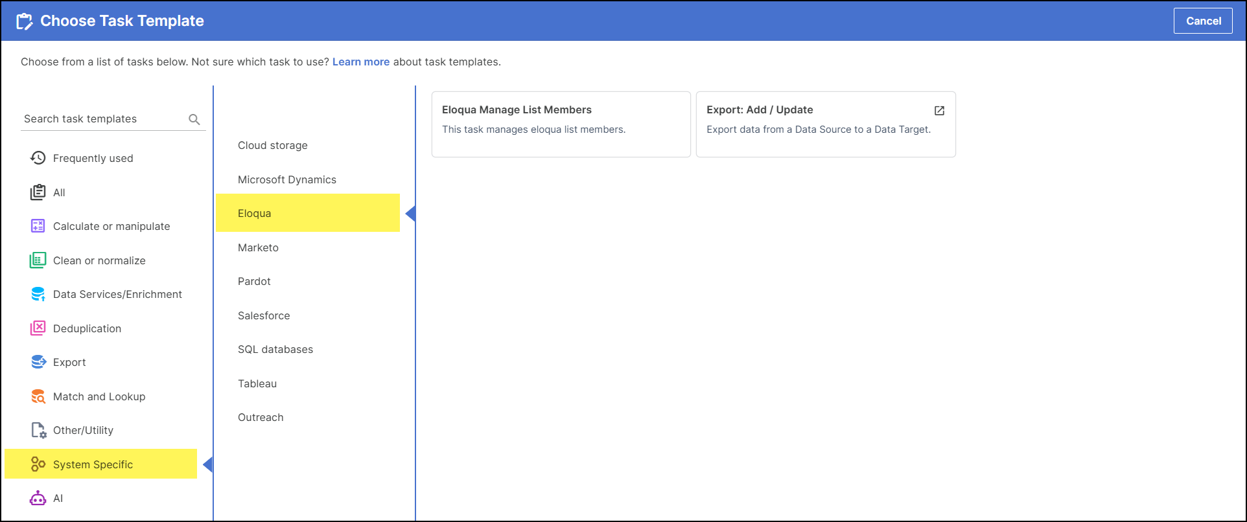Click the Other/Utility file gear icon

coord(38,430)
